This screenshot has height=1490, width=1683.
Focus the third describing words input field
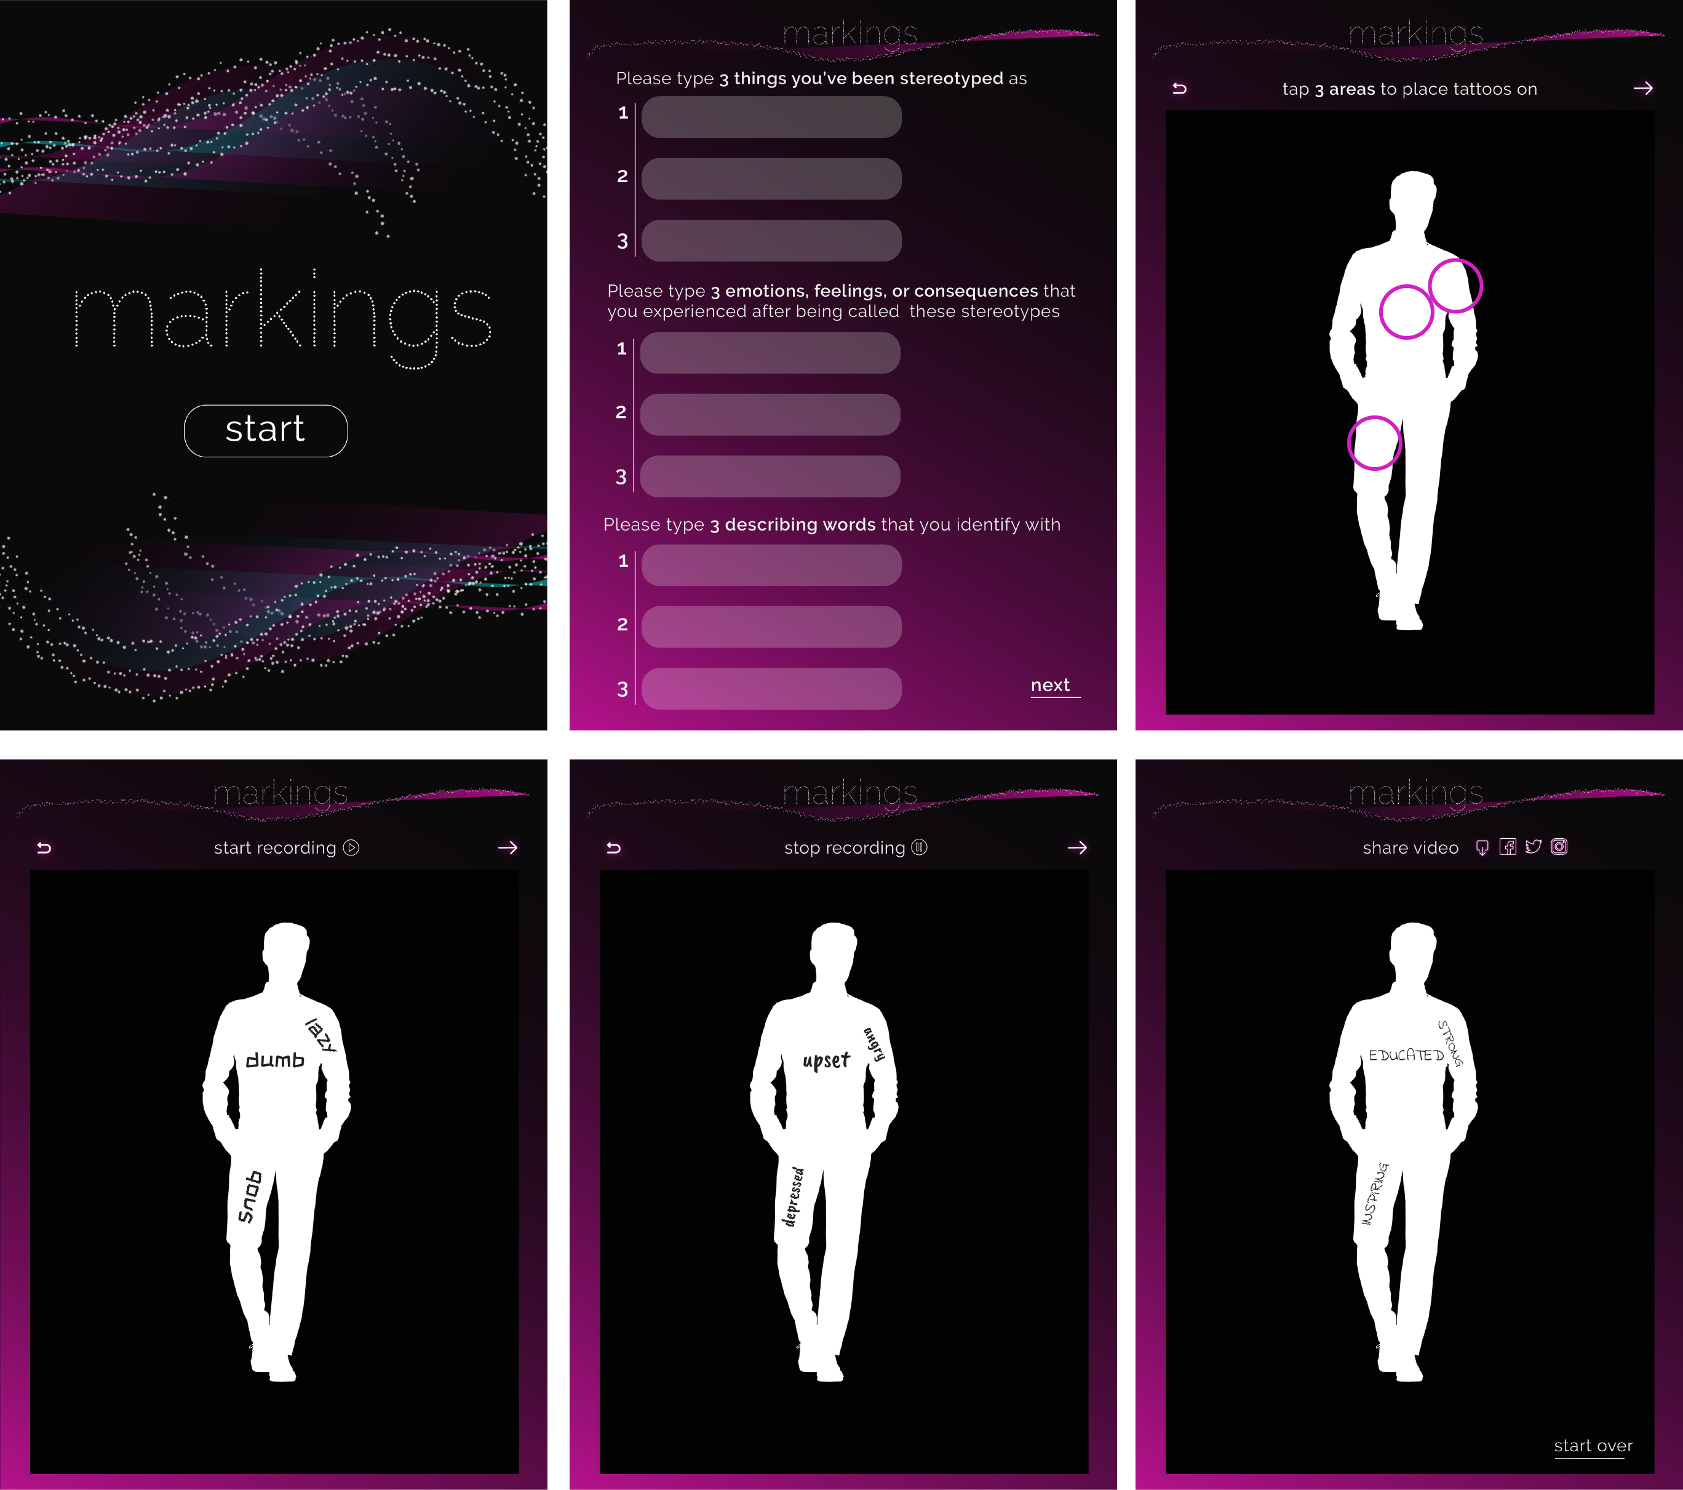771,689
